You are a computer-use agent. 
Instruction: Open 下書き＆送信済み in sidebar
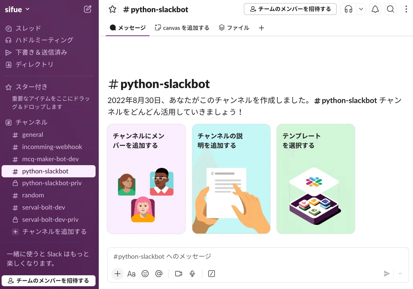[x=49, y=52]
